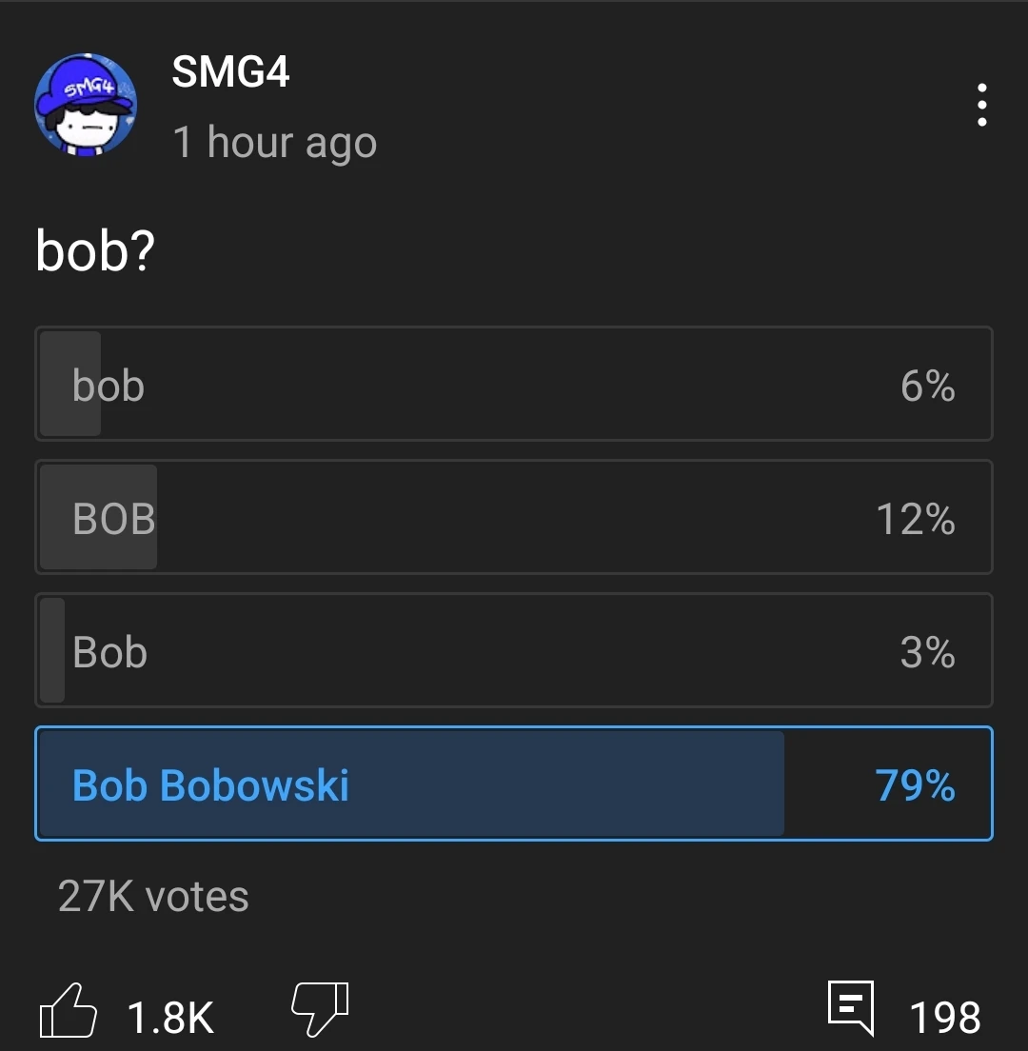Vote for the 'bob' poll option
The height and width of the screenshot is (1051, 1028).
point(514,384)
